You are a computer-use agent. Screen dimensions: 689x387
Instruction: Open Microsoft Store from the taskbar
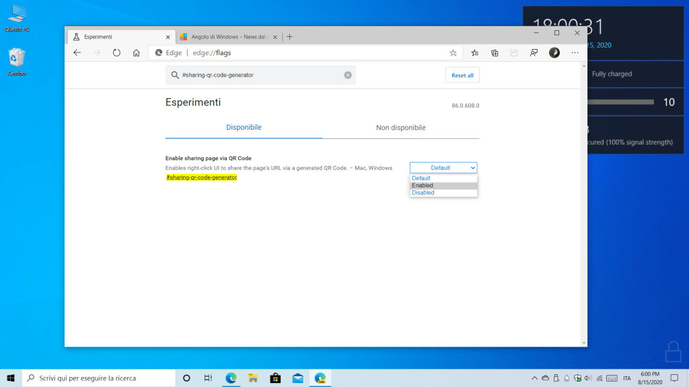coord(275,378)
